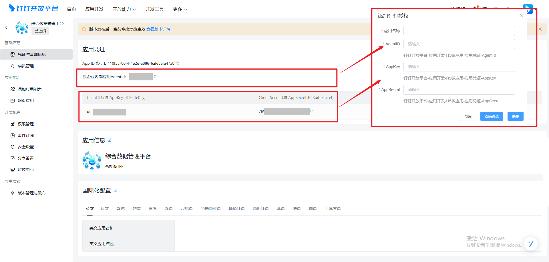Switch to the 葡萄牙语 language tab
This screenshot has height=262, width=549.
pyautogui.click(x=237, y=208)
